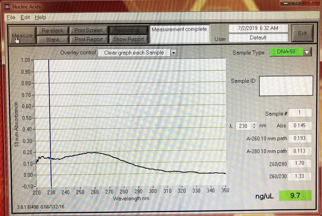Click the Sample ID text box

(x=286, y=86)
